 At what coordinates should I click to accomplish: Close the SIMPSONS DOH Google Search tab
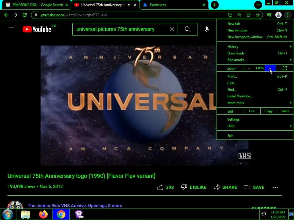coord(67,5)
